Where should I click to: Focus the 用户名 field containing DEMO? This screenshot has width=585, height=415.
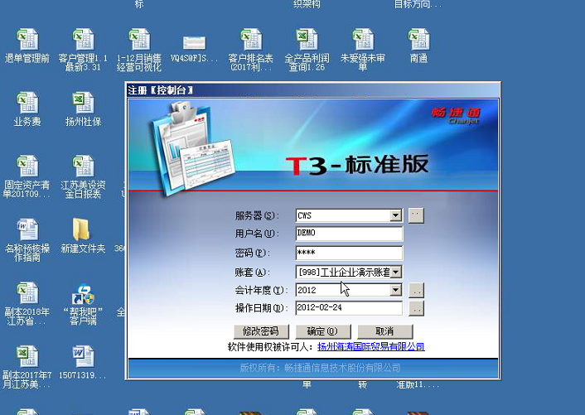point(349,234)
